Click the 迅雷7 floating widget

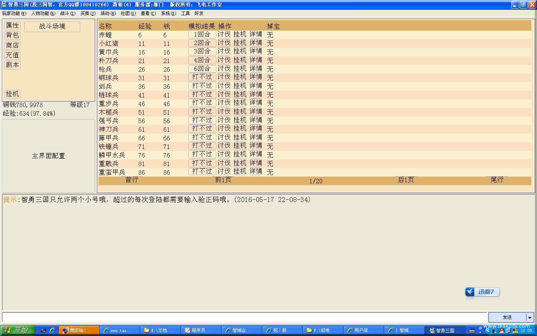(x=483, y=292)
